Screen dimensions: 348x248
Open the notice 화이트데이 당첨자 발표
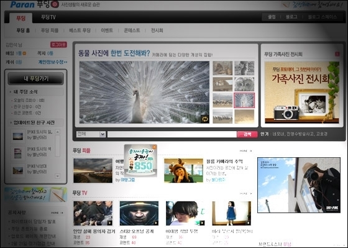[34, 221]
